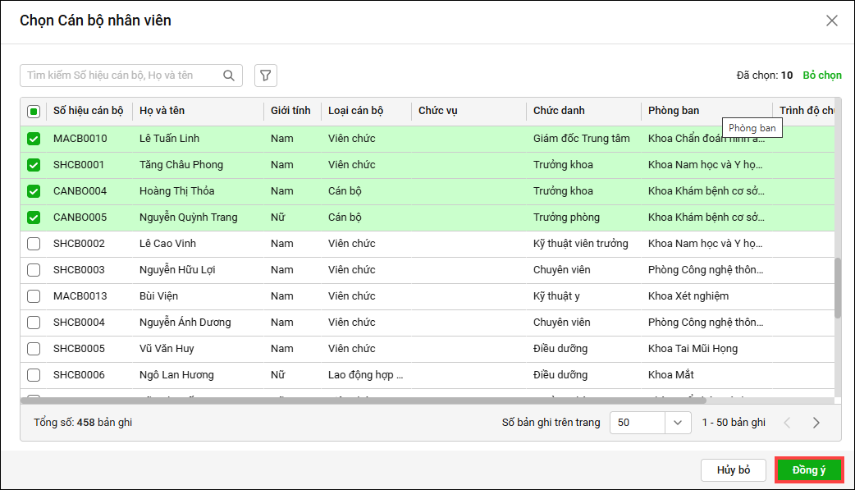Click the Phòng ban column header

click(x=673, y=111)
